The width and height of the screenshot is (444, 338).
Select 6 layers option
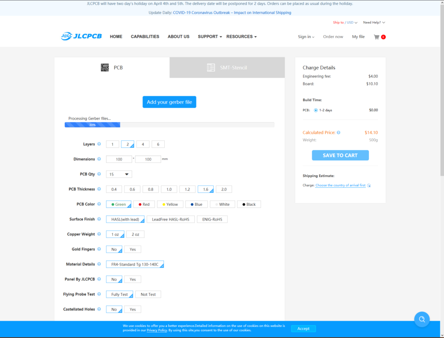(158, 144)
